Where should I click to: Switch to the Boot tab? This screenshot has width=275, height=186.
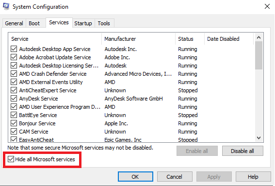(x=34, y=23)
